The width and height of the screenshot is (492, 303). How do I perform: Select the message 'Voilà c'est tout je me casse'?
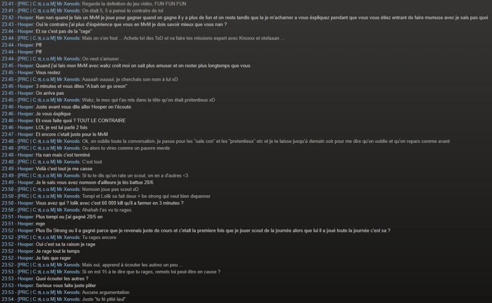[64, 169]
